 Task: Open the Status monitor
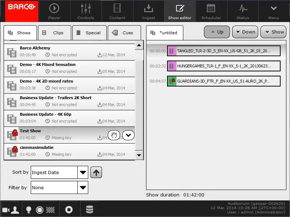click(x=243, y=11)
